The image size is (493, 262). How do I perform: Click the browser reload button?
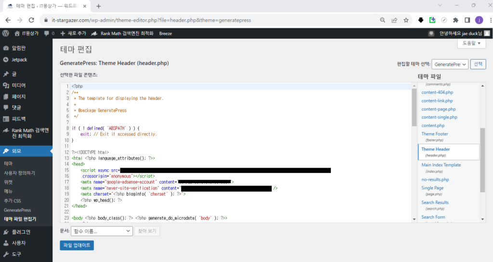click(x=31, y=20)
